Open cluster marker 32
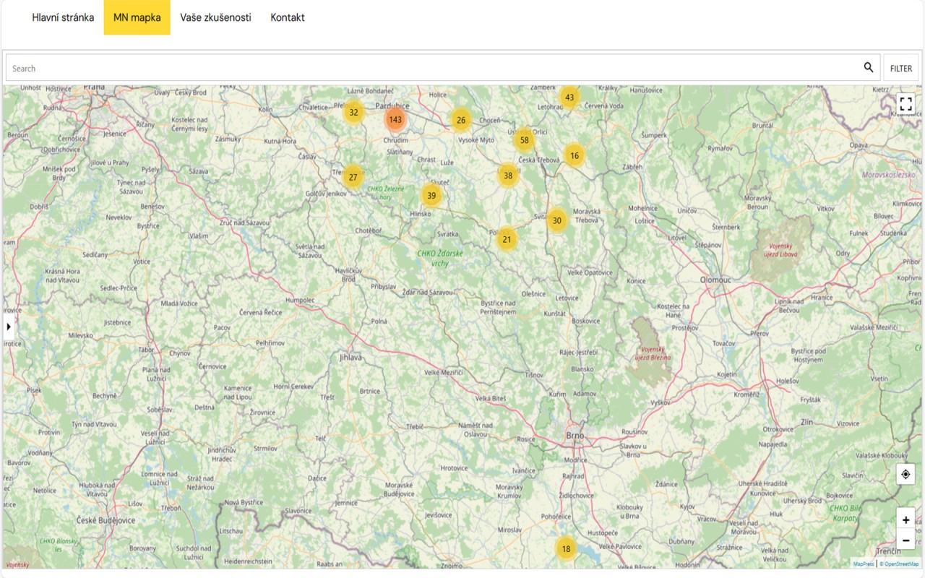The height and width of the screenshot is (578, 925). [x=353, y=112]
